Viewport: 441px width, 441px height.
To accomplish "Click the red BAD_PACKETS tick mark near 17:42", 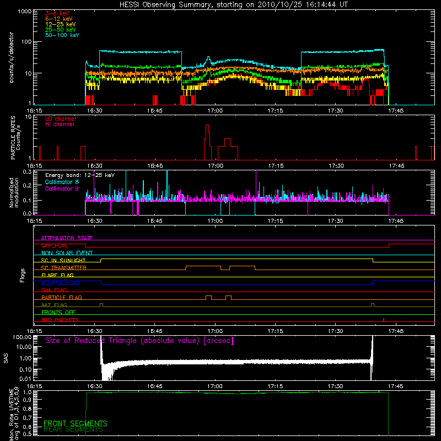I will point(384,320).
